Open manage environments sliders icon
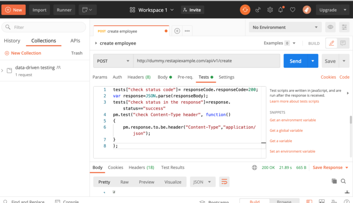Viewport: 353px width, 203px height. 344,27
